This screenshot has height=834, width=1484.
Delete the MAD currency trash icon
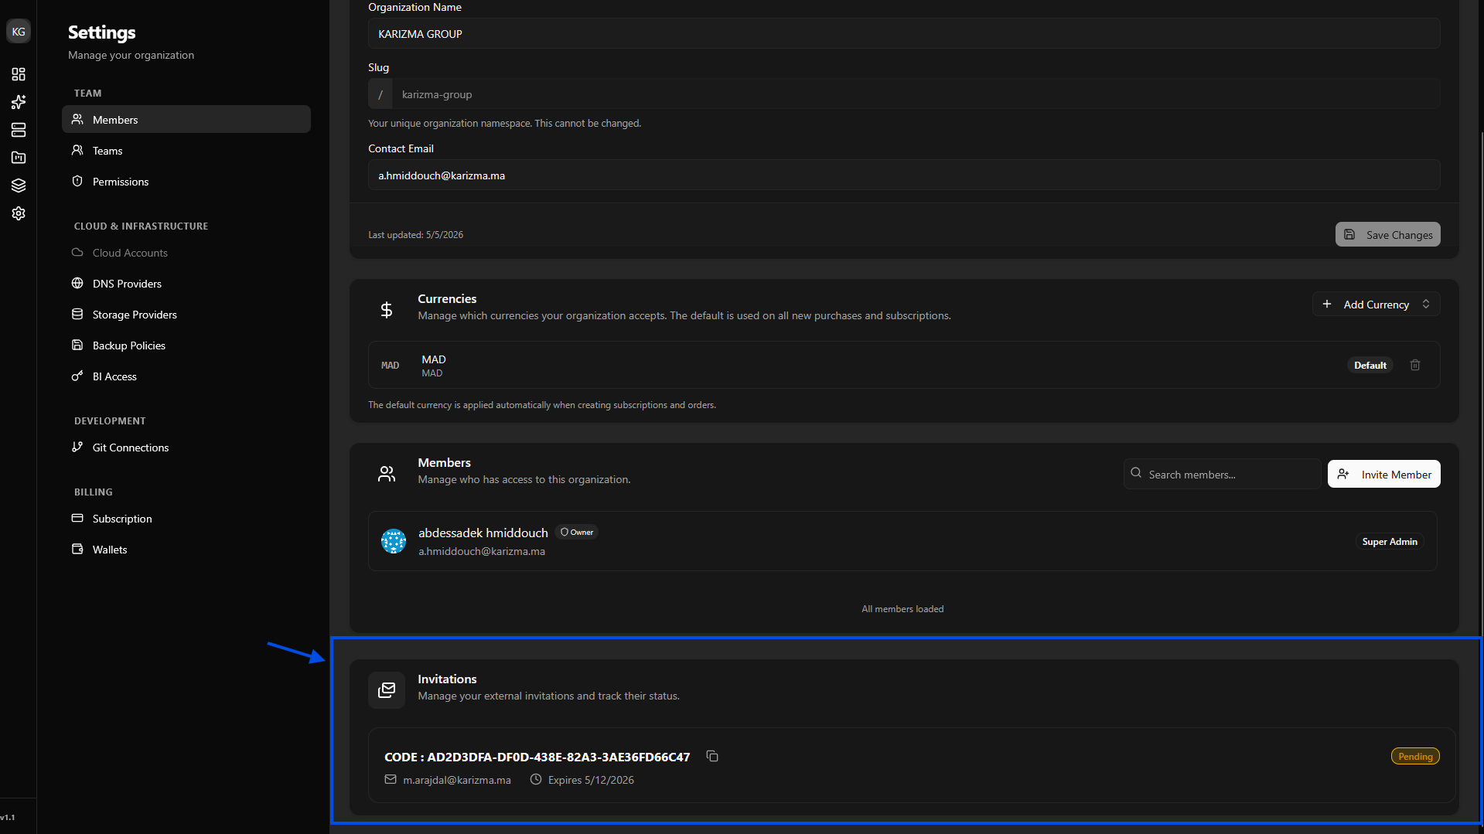click(1415, 366)
